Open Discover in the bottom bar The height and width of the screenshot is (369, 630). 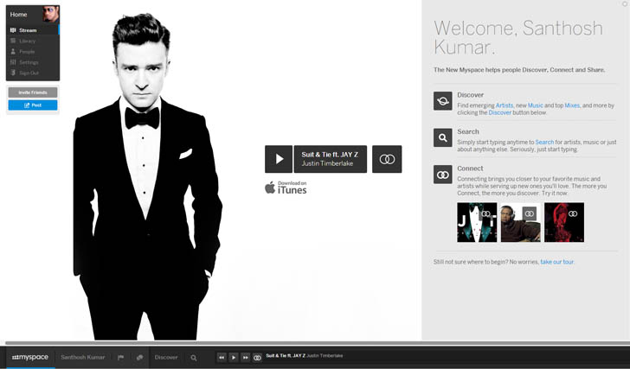coord(166,357)
